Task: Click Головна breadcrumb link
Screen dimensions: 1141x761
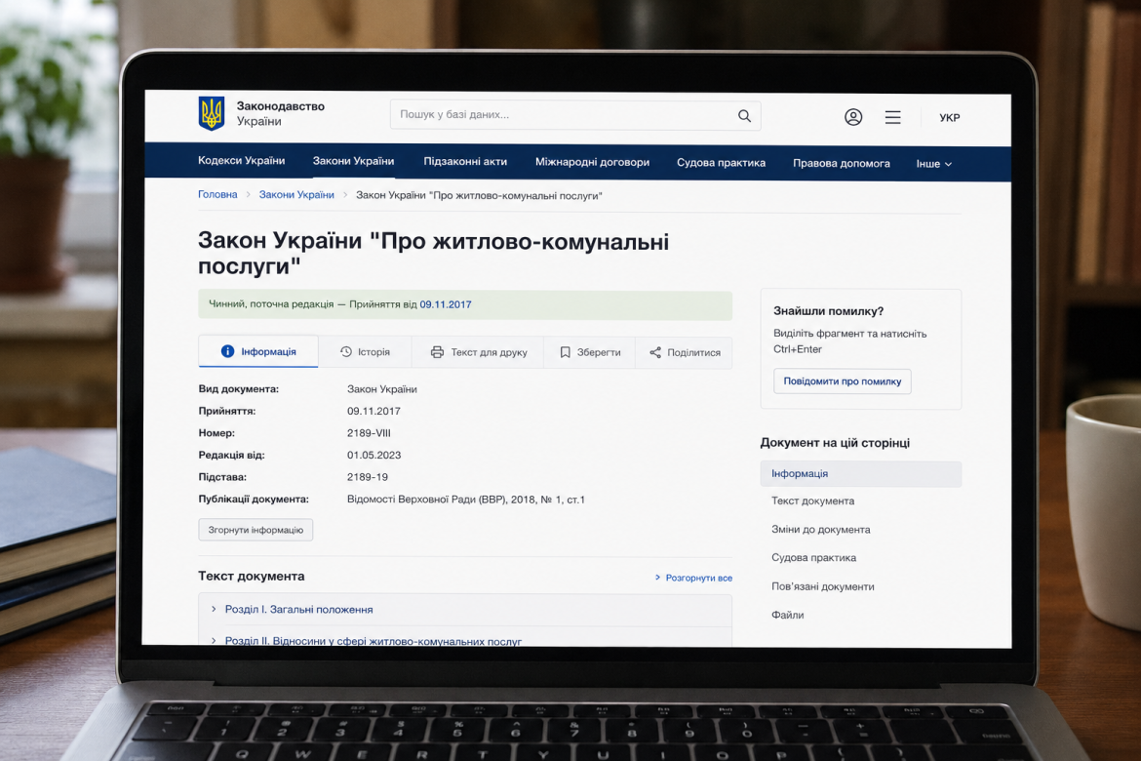Action: click(x=217, y=194)
